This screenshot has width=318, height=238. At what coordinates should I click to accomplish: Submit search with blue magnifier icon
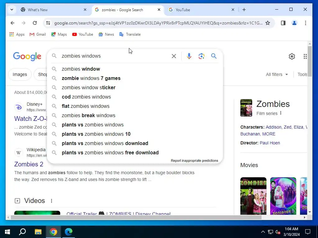[x=214, y=56]
